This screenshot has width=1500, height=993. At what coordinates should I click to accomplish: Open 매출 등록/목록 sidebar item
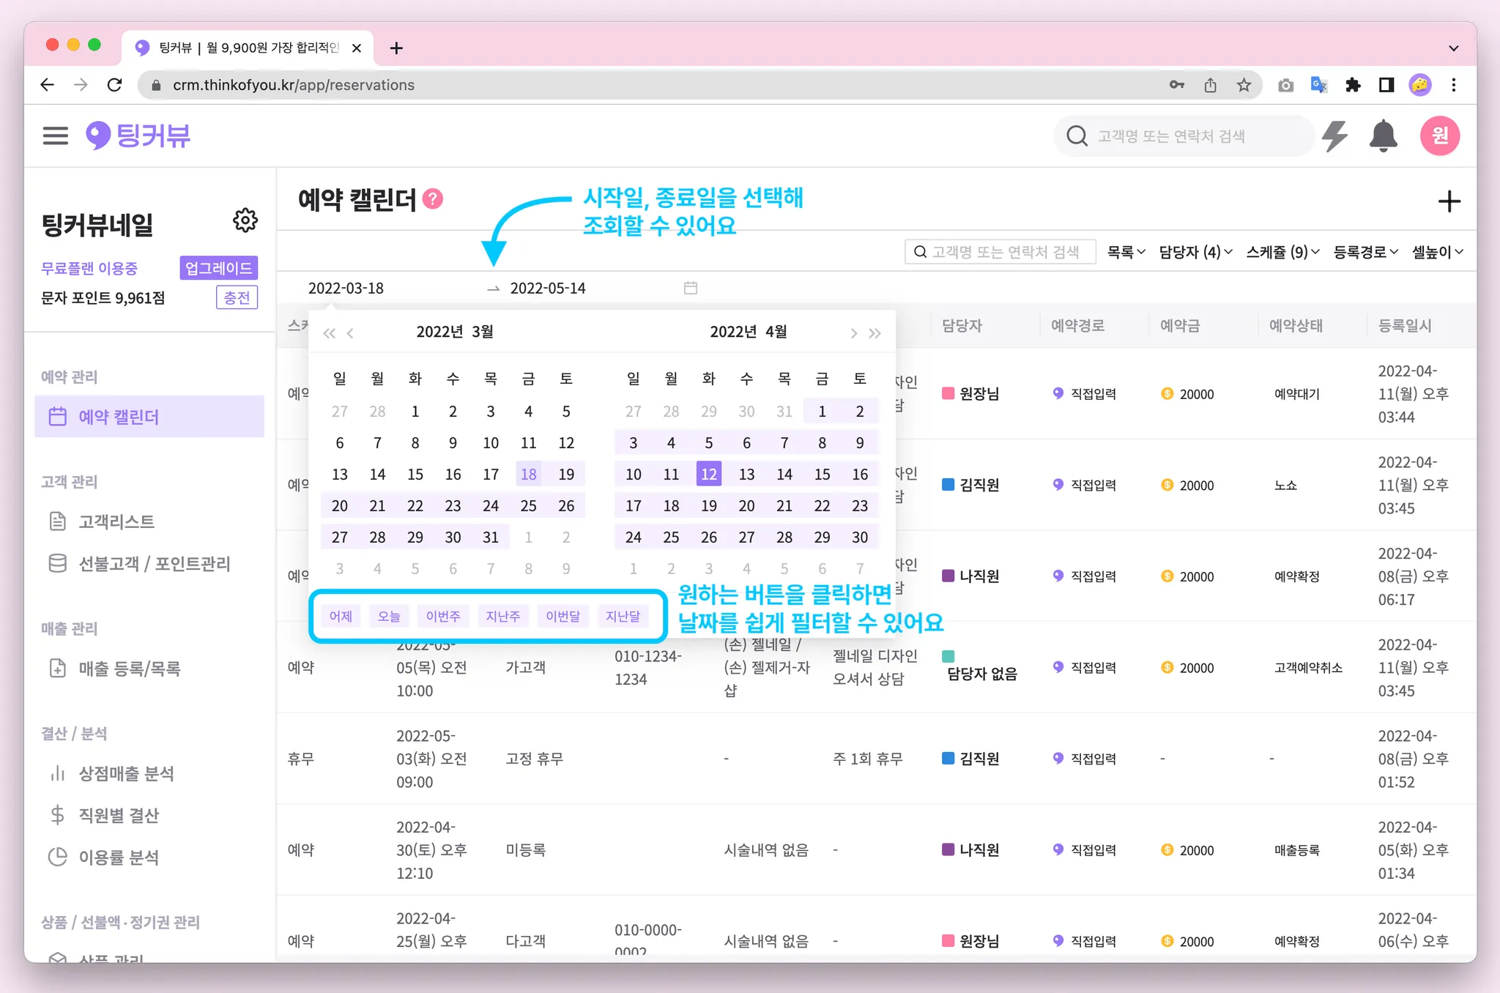coord(129,668)
